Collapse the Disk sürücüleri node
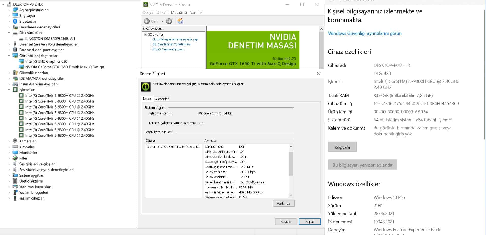The image size is (486, 235). click(x=9, y=33)
